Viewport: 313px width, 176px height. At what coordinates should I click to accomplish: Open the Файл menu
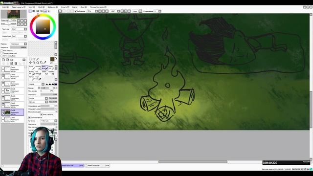(x=5, y=7)
